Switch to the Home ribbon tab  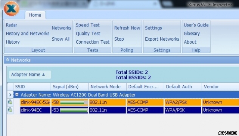tap(35, 15)
